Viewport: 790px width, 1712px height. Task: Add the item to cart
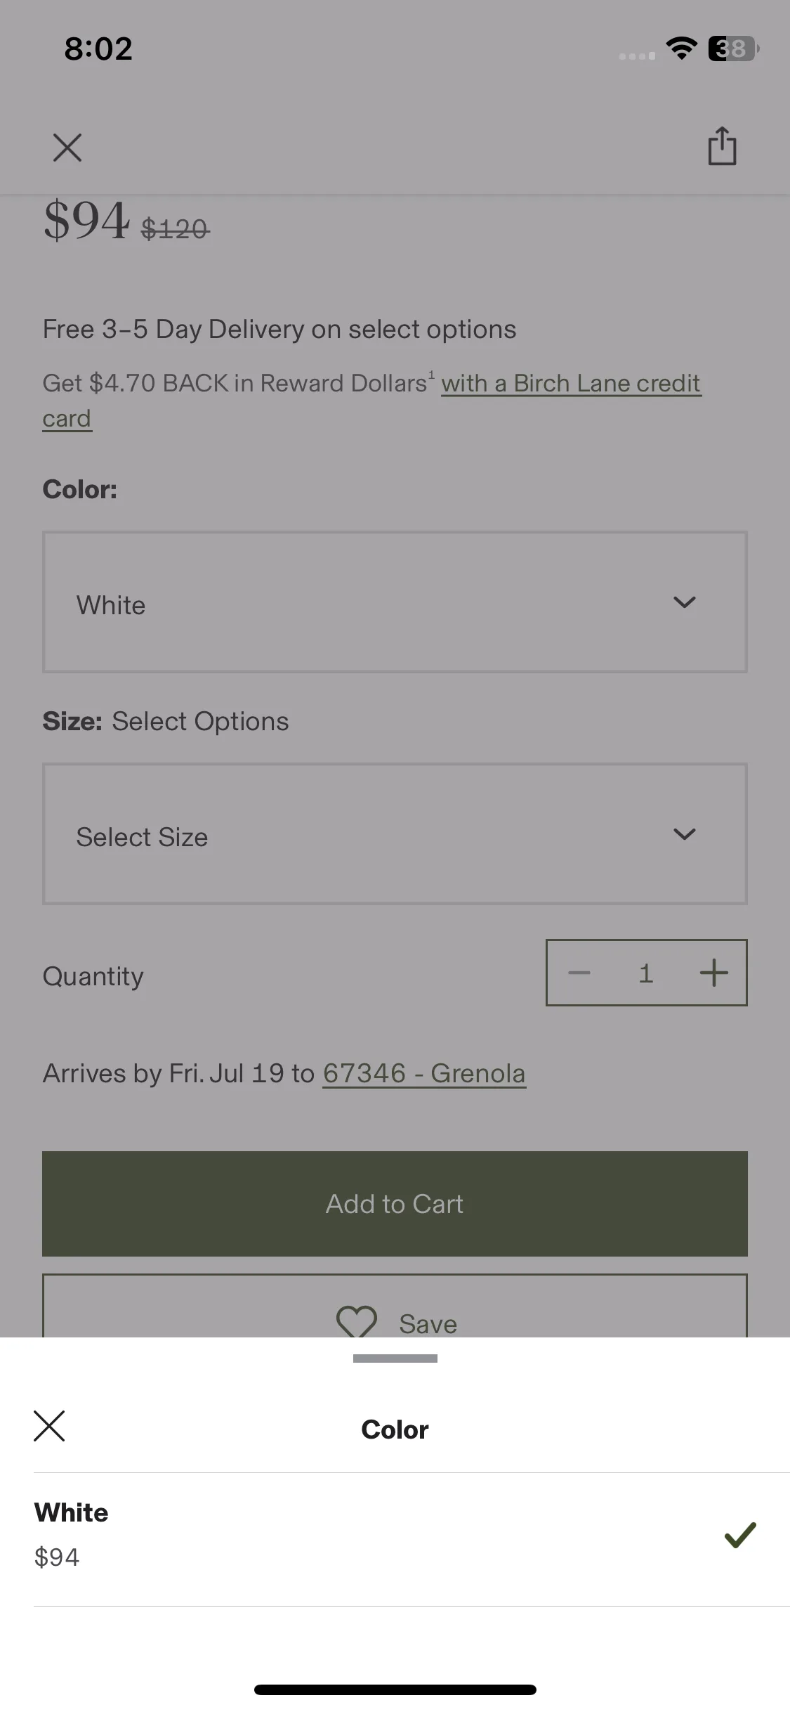click(395, 1204)
